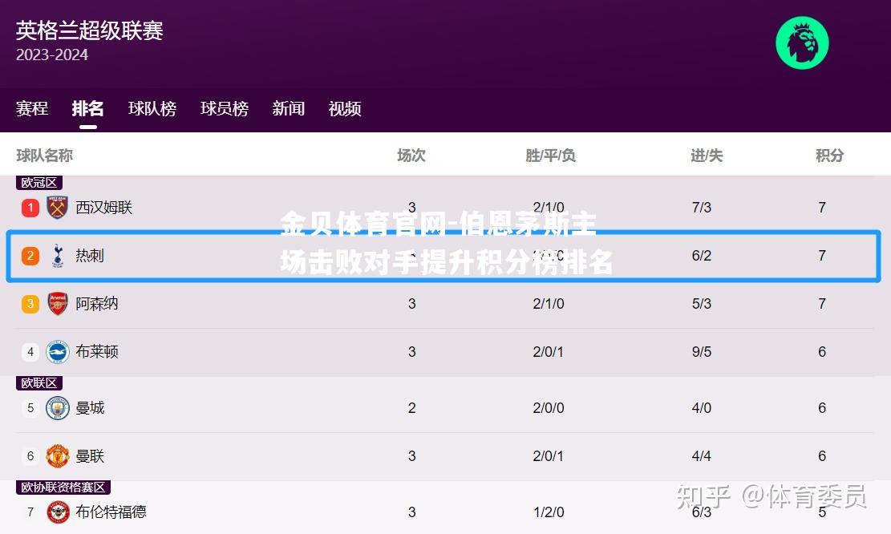891x534 pixels.
Task: Click the Manchester City crest
Action: [x=58, y=408]
